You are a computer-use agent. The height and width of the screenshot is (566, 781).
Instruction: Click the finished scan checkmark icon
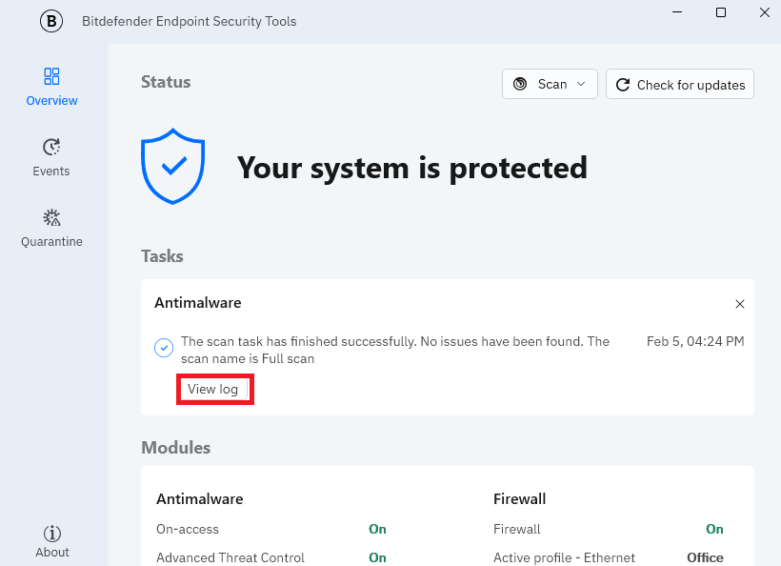click(164, 348)
